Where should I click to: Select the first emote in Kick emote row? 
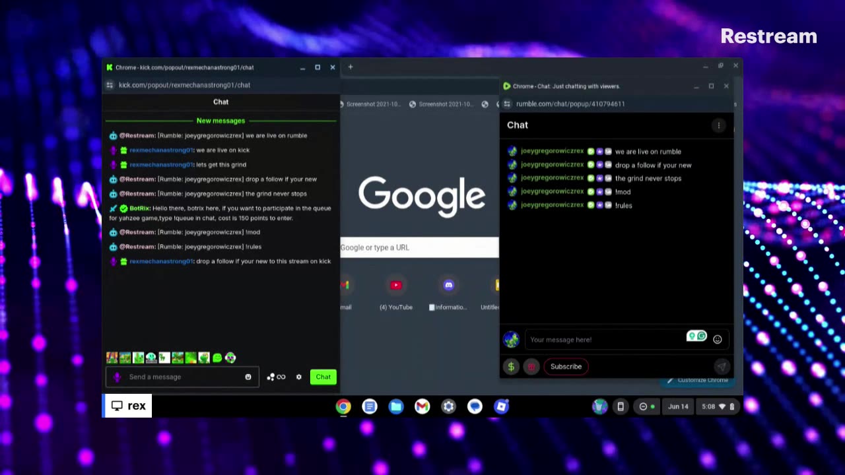click(x=112, y=358)
